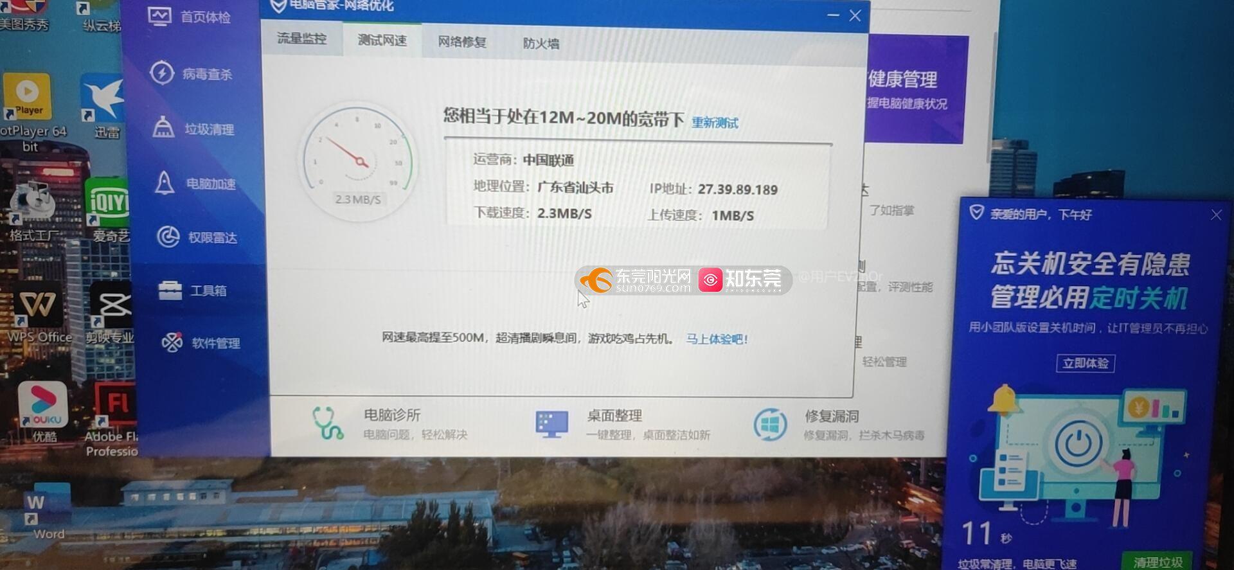Open 格式工厂 desktop shortcut
1234x570 pixels.
pos(31,211)
